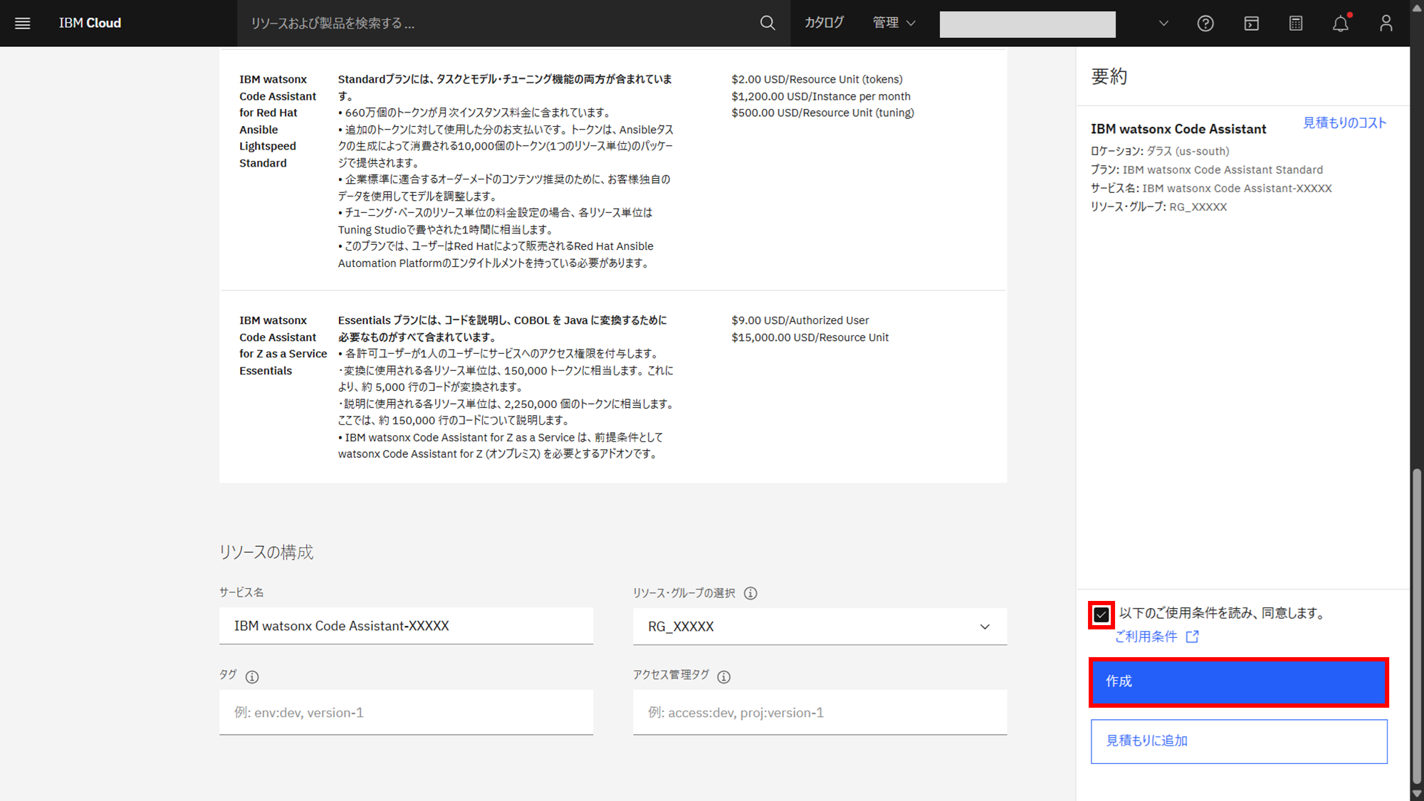Expand the RG_XXXXX resource group dropdown
Image resolution: width=1424 pixels, height=801 pixels.
820,627
